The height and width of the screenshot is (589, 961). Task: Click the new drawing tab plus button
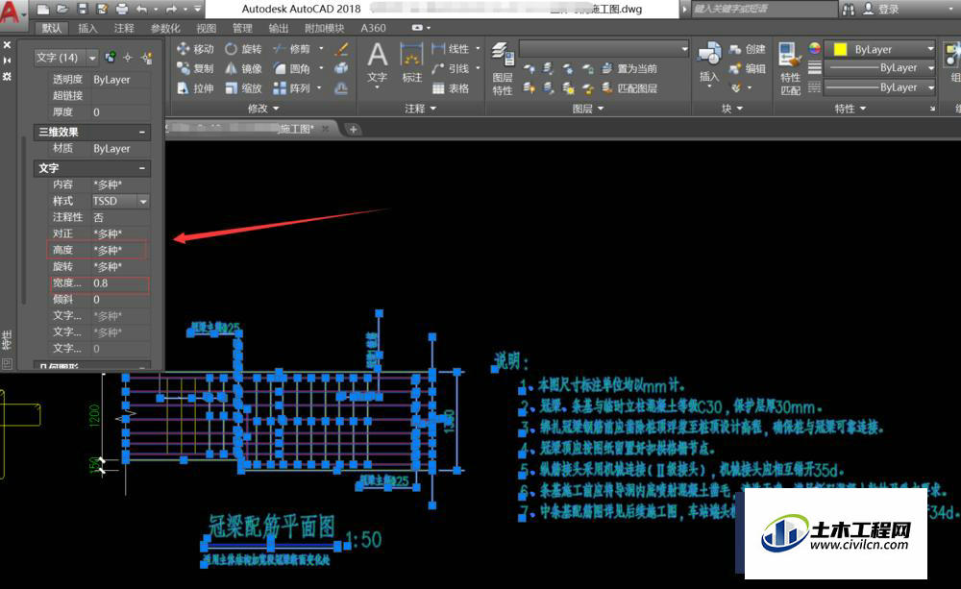click(353, 129)
